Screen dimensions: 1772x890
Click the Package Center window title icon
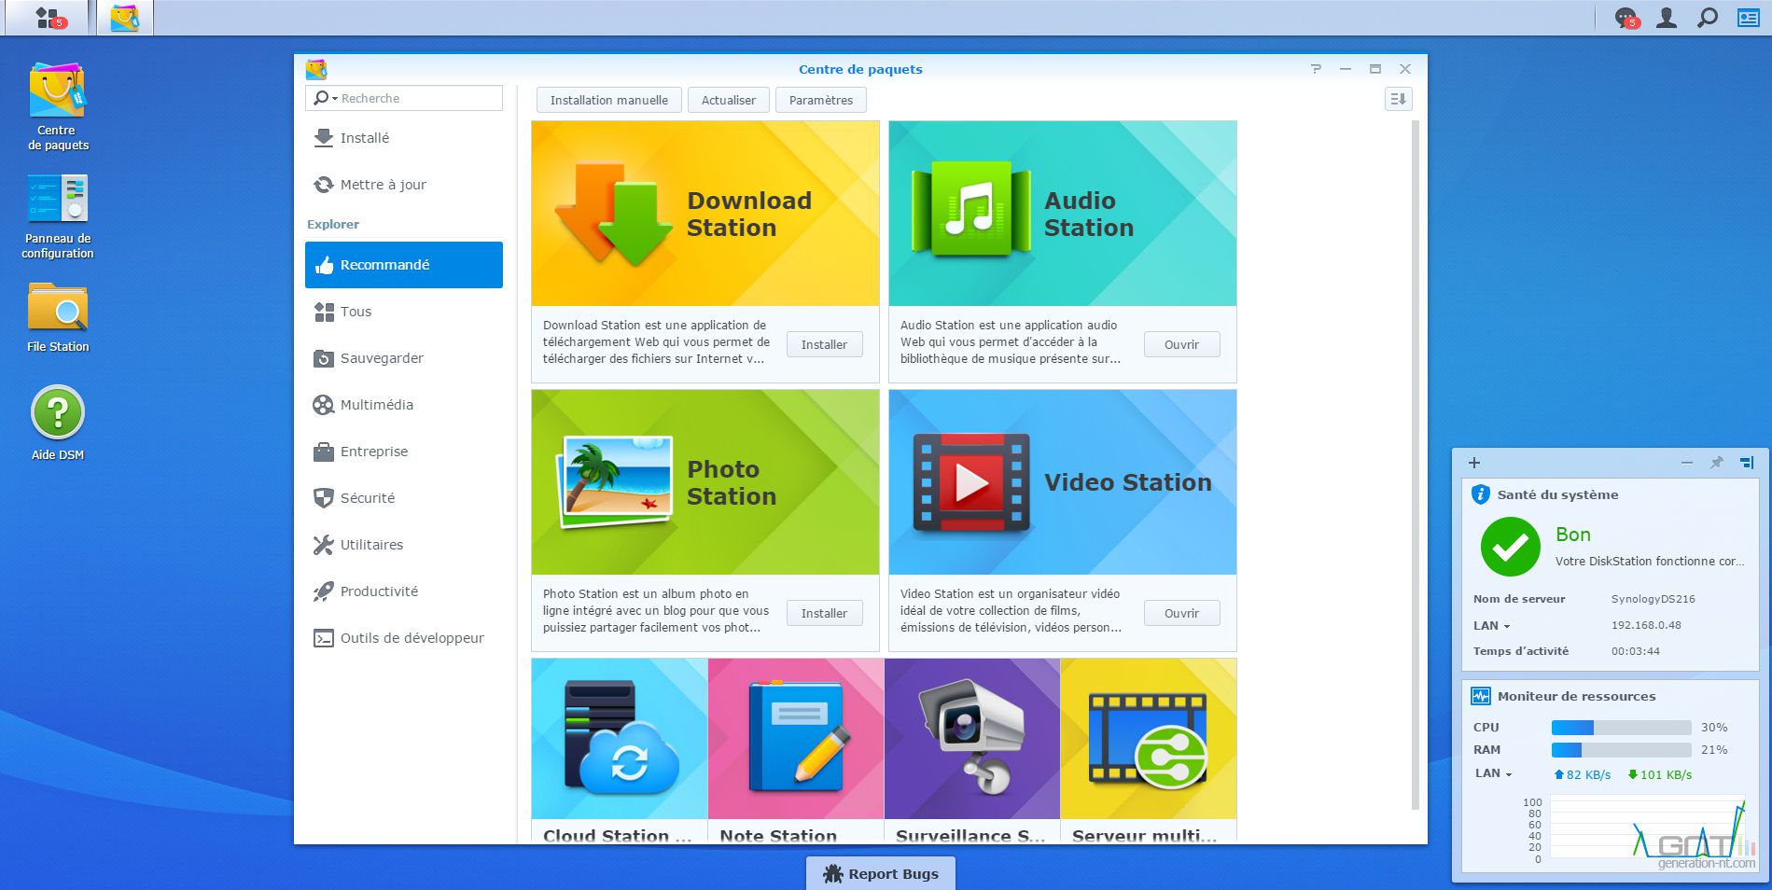tap(316, 69)
